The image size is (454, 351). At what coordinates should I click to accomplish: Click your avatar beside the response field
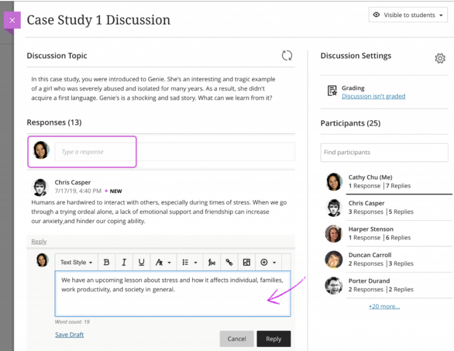(41, 150)
